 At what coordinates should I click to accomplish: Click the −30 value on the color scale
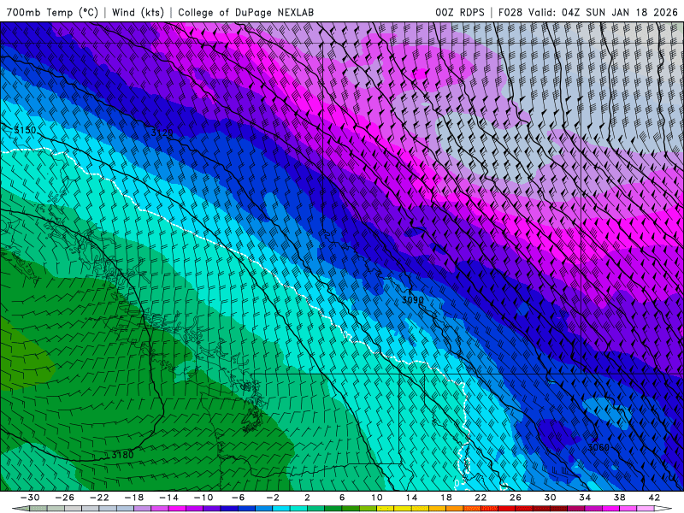point(30,498)
